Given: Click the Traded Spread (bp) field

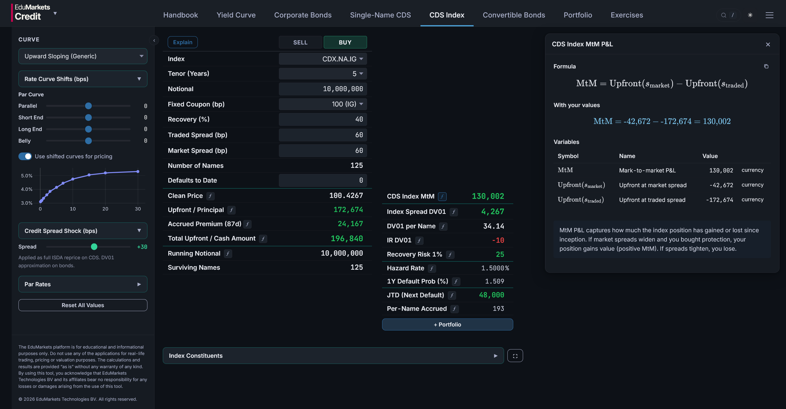Looking at the screenshot, I should [x=323, y=135].
